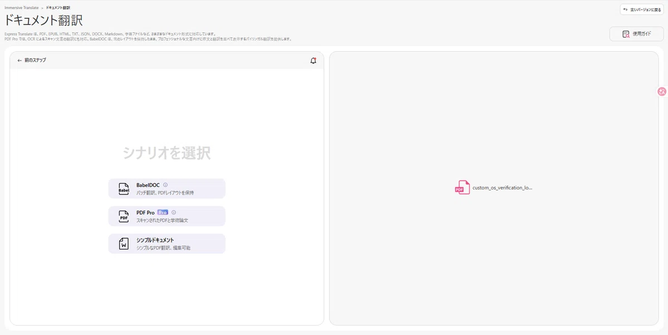This screenshot has height=335, width=668.
Task: Open the PDF Pro info tooltip icon
Action: [174, 212]
